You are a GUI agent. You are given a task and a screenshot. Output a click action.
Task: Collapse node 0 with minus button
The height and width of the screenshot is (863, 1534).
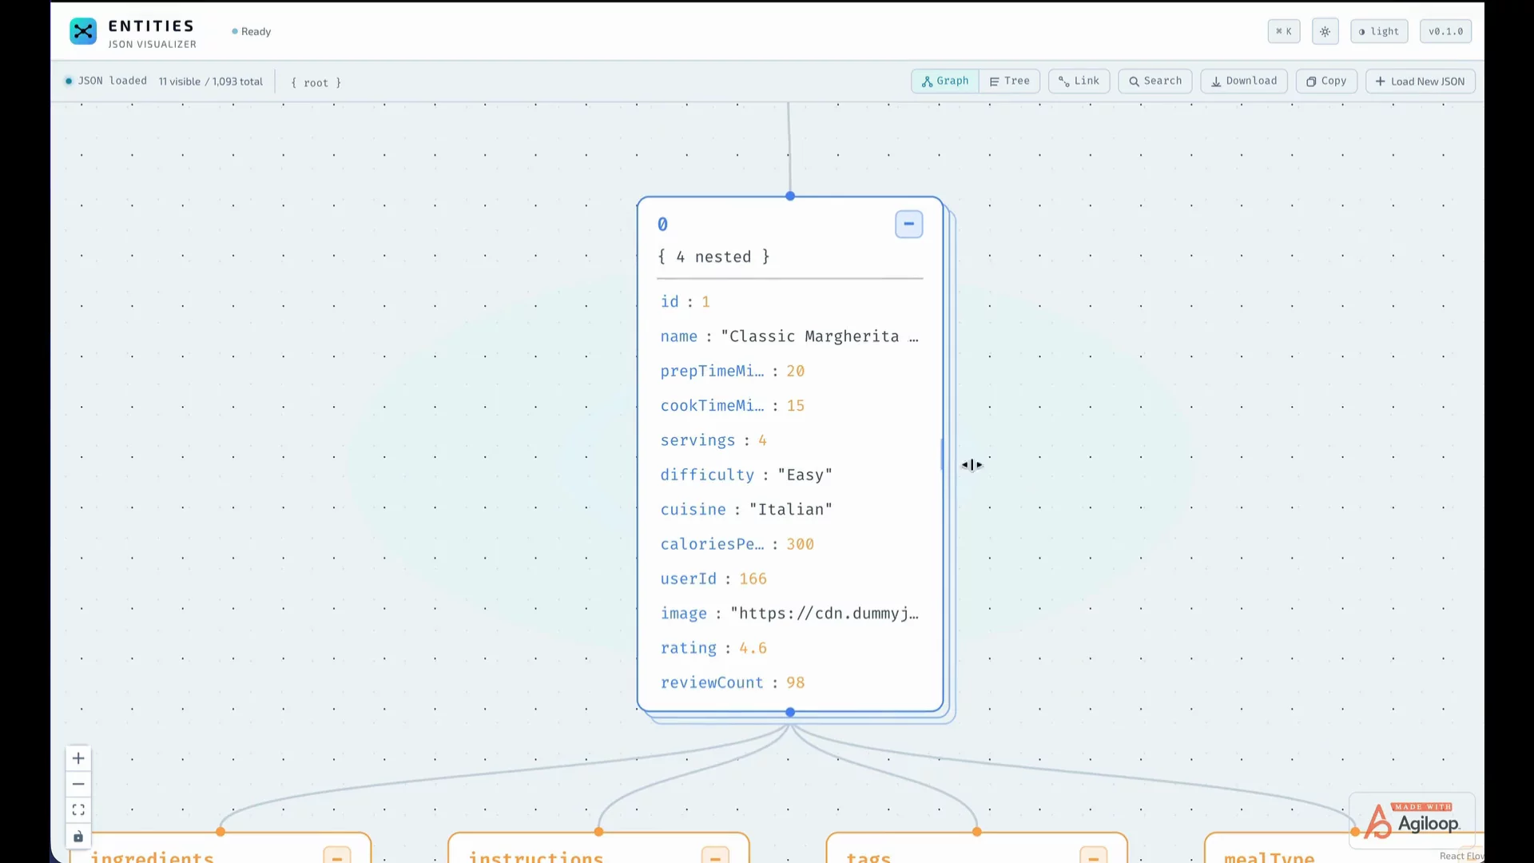click(x=908, y=225)
